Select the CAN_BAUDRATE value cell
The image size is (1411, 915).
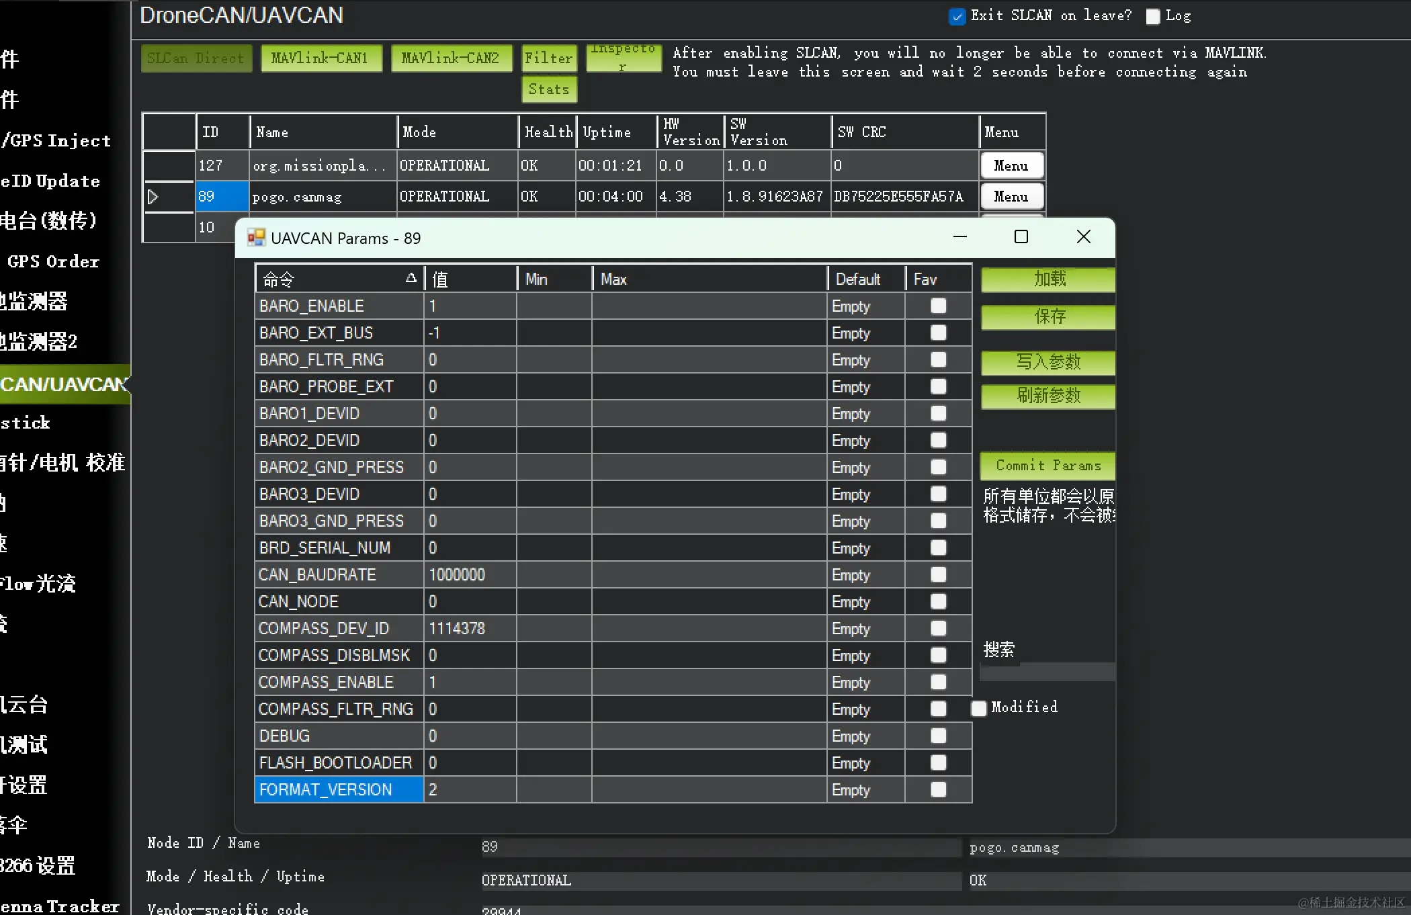pyautogui.click(x=470, y=575)
